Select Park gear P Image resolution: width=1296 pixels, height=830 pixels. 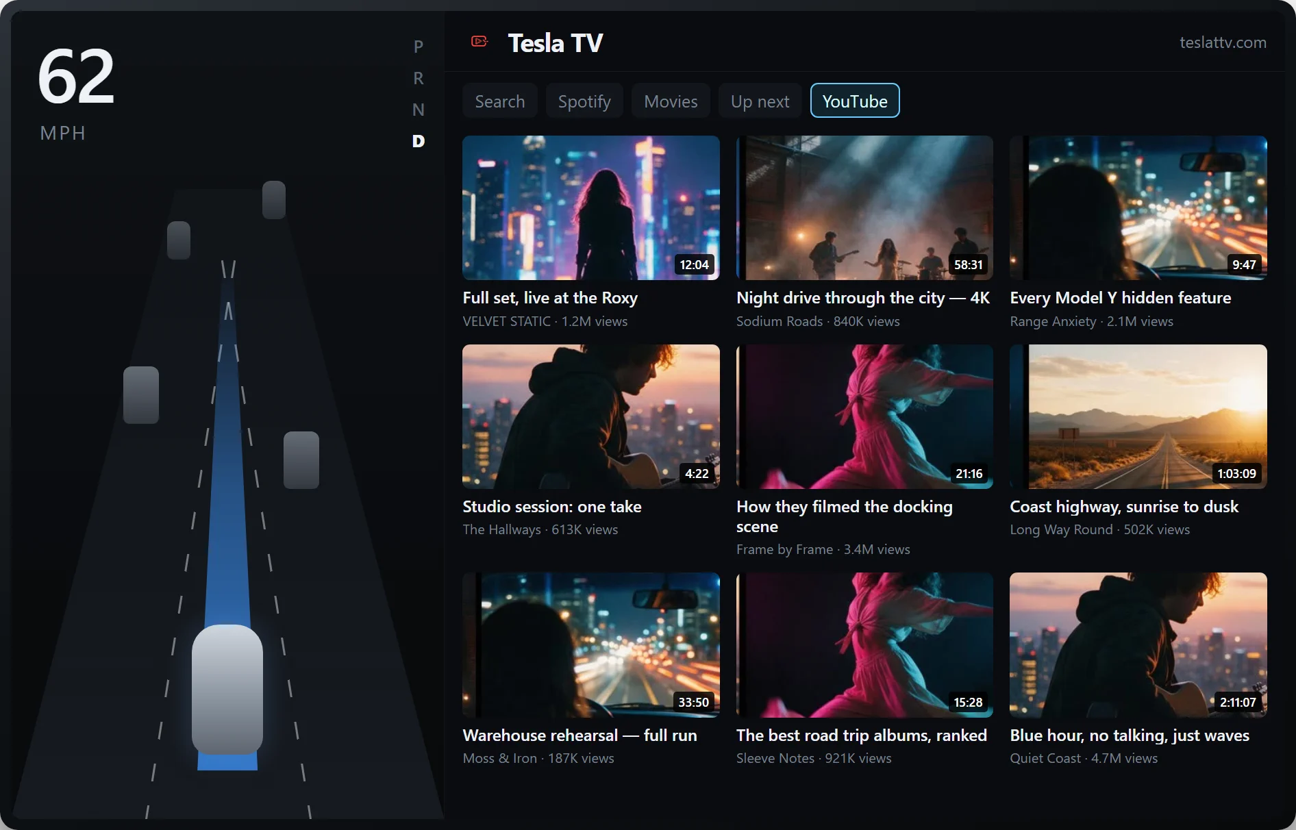(x=419, y=47)
